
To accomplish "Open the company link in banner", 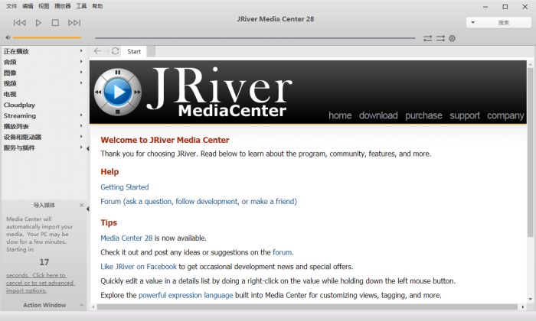I will tap(505, 115).
